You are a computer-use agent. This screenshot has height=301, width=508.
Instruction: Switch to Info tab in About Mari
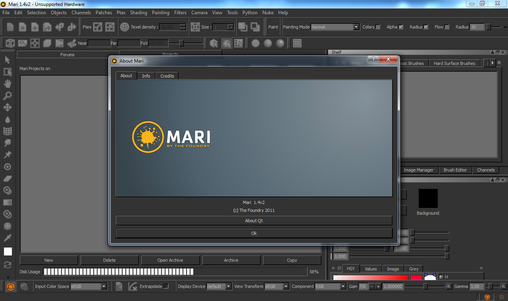(x=146, y=76)
